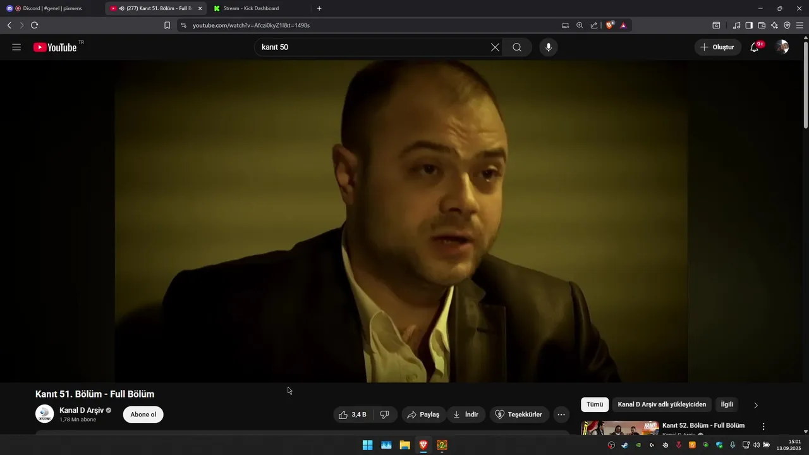
Task: Open the volume speaker tray icon
Action: 756,445
